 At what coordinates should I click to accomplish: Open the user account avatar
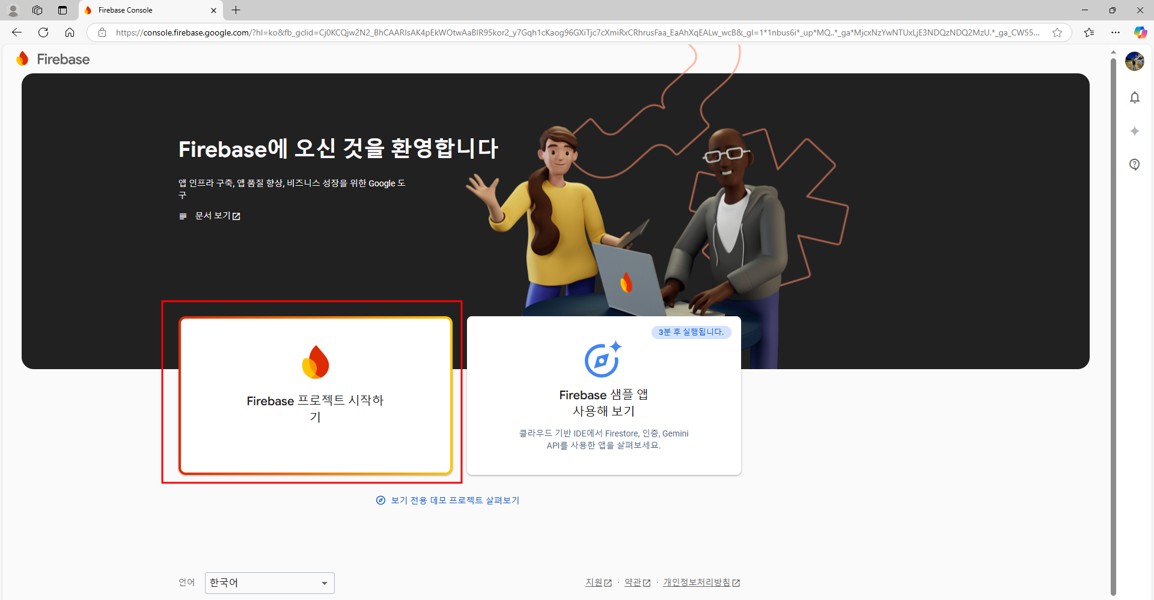coord(1135,61)
